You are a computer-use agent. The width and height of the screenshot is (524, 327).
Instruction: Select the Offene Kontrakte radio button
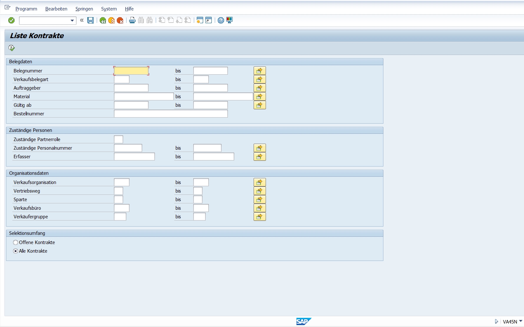tap(16, 242)
